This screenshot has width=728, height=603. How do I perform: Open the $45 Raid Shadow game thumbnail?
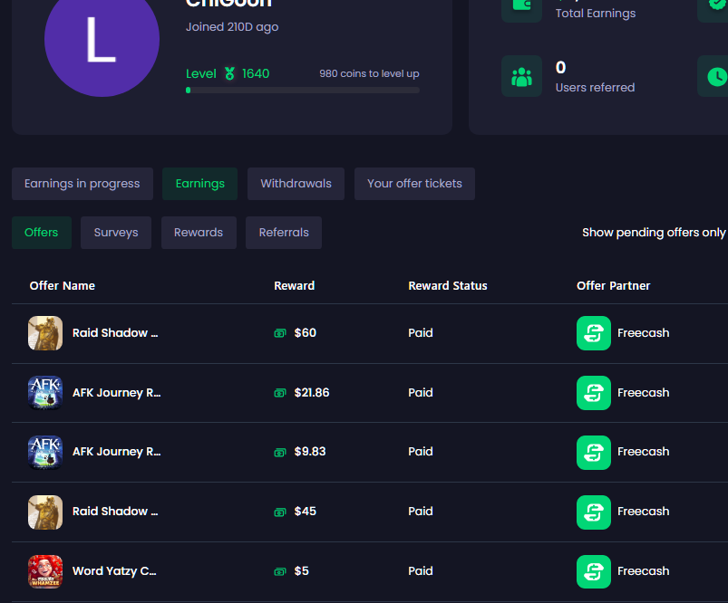pyautogui.click(x=45, y=512)
